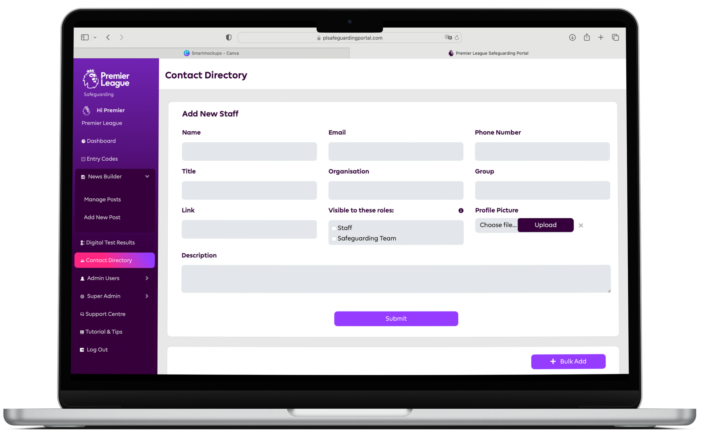702x441 pixels.
Task: Click the Bulk Add button
Action: 568,361
